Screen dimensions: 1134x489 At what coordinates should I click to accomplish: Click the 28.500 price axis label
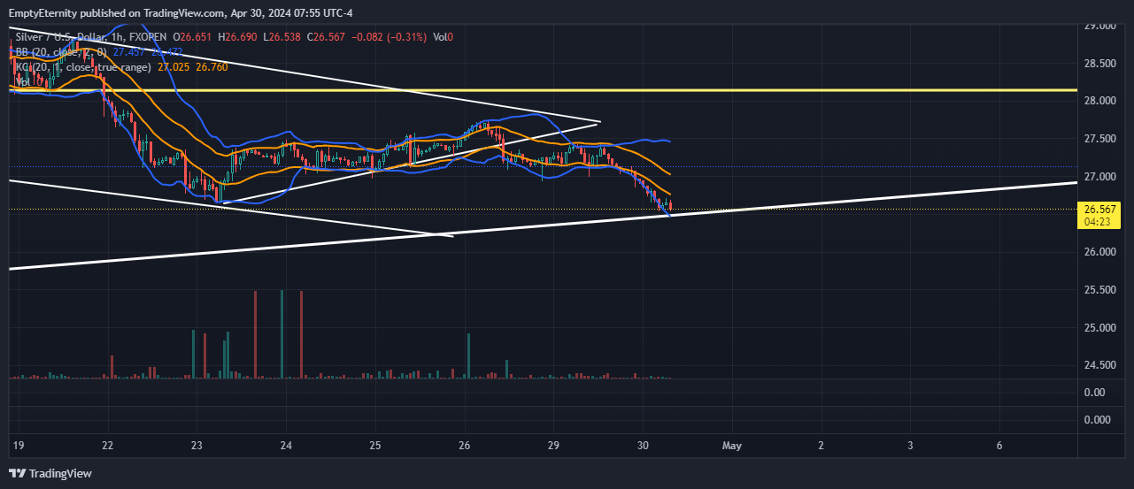click(x=1100, y=64)
